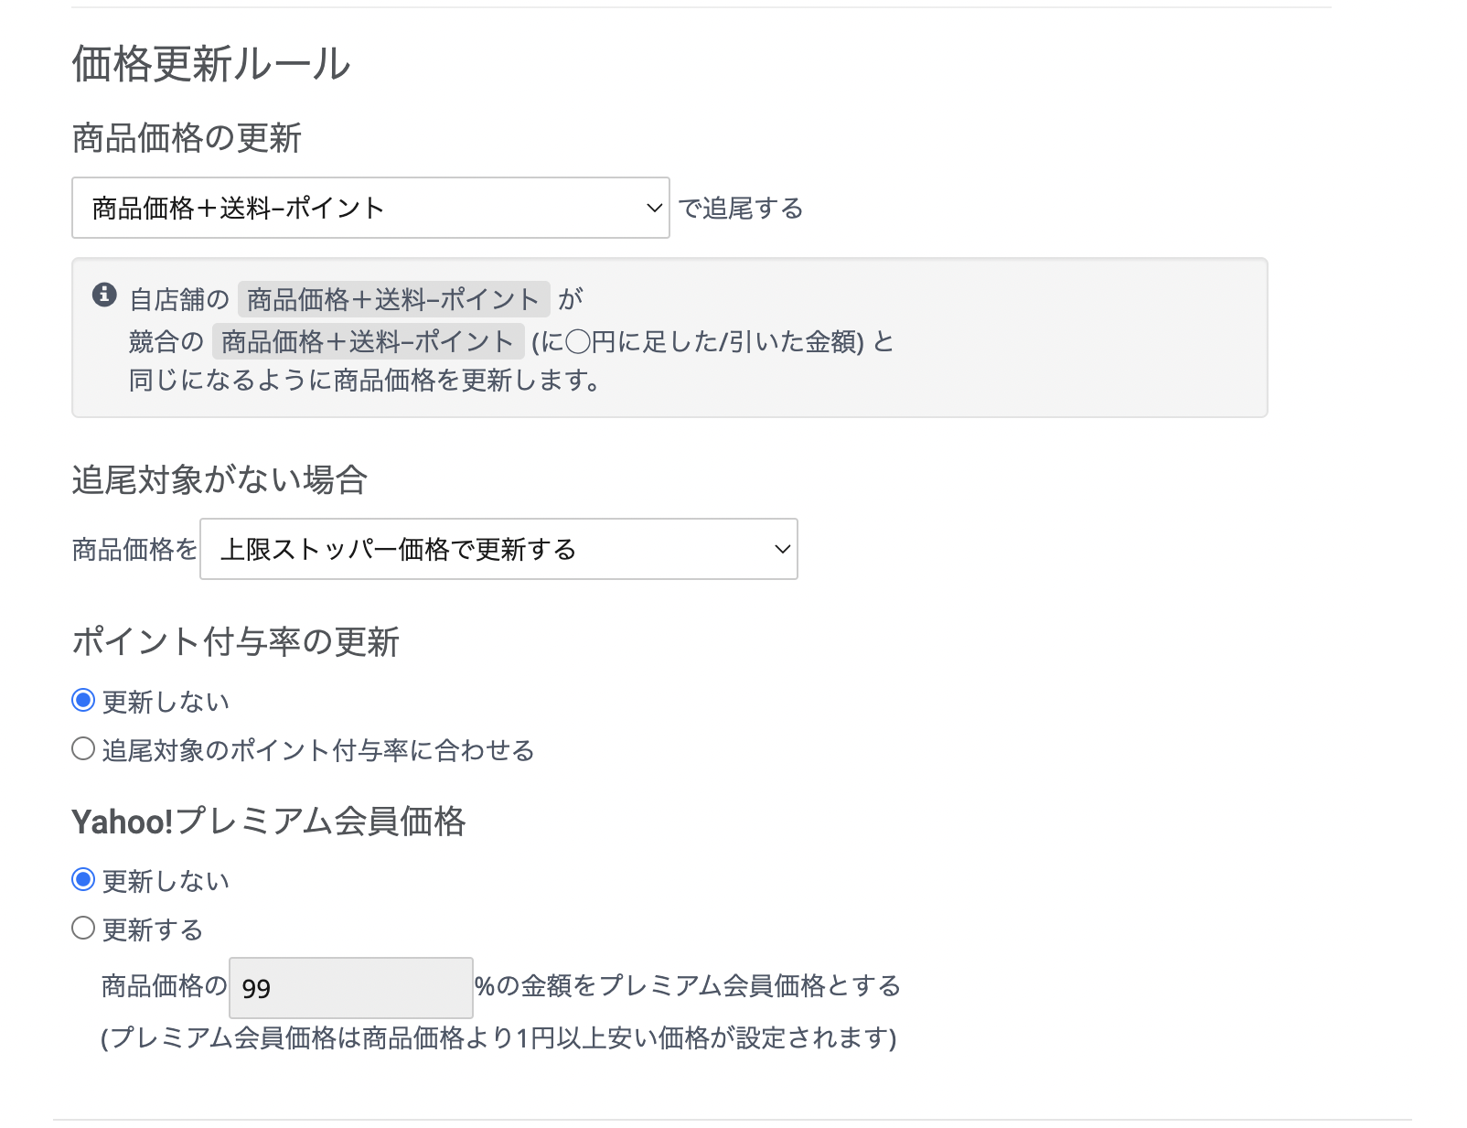
Task: Click the chevron arrow of the 商品価格の更新 select
Action: click(x=654, y=209)
